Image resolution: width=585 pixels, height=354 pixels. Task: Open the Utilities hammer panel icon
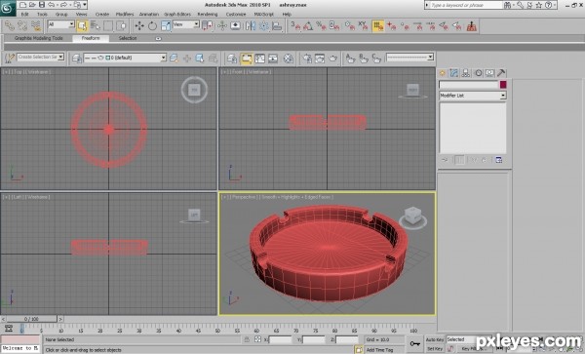pos(501,73)
